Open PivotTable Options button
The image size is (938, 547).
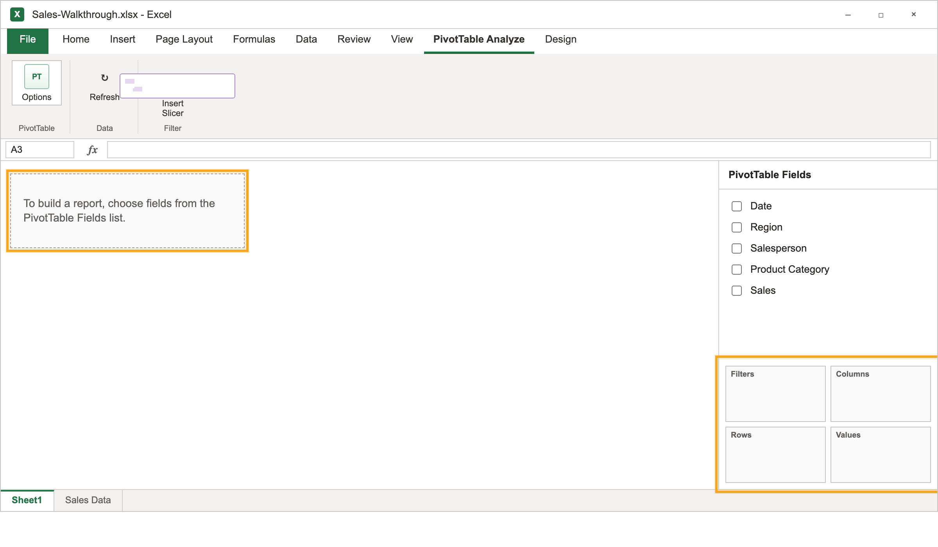tap(37, 83)
